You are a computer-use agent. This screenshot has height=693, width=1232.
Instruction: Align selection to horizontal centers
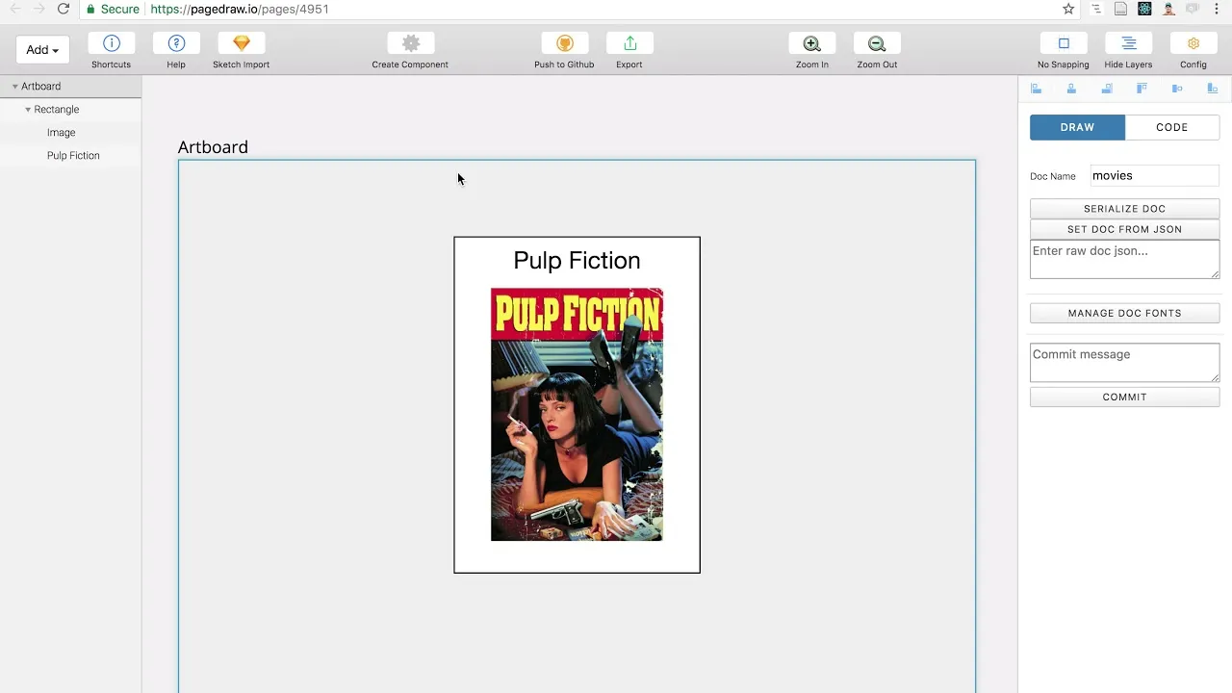(x=1071, y=89)
